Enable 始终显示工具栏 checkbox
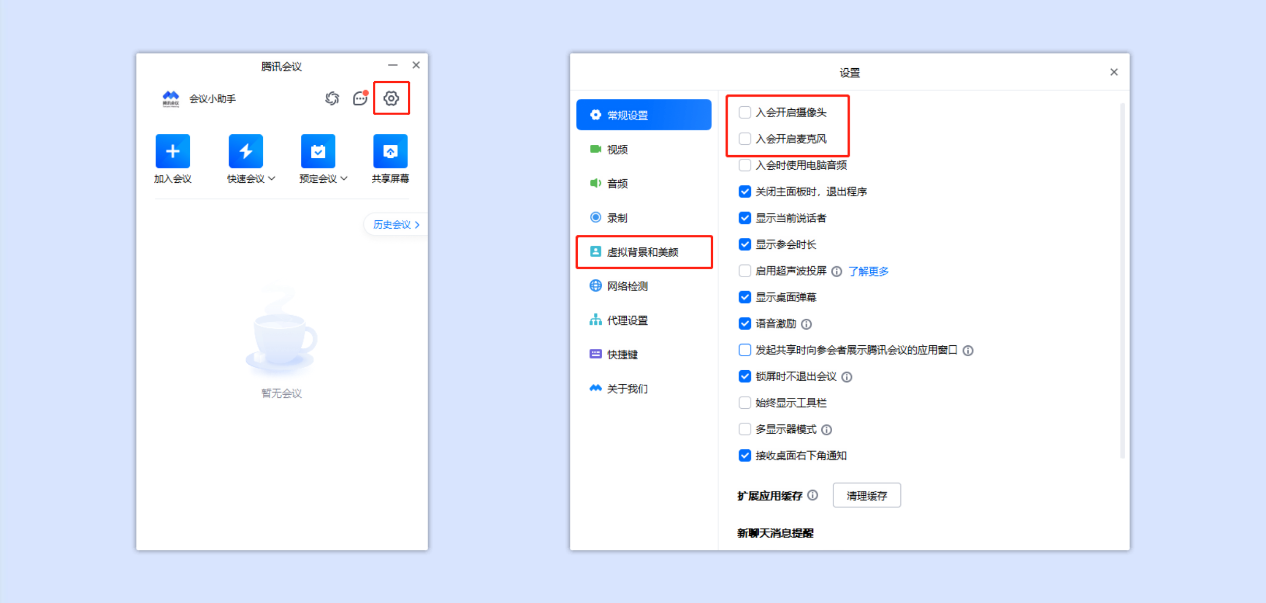The image size is (1266, 603). [745, 403]
